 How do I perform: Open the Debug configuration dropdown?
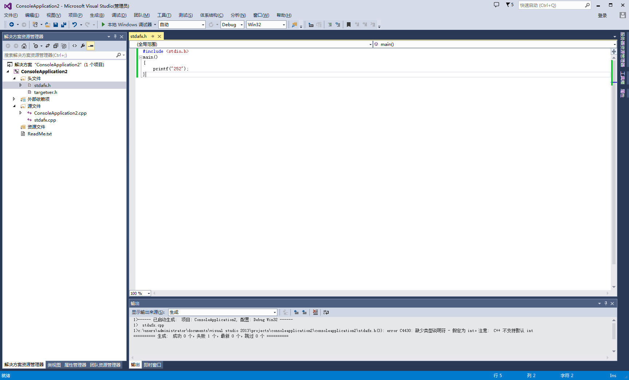(x=241, y=24)
